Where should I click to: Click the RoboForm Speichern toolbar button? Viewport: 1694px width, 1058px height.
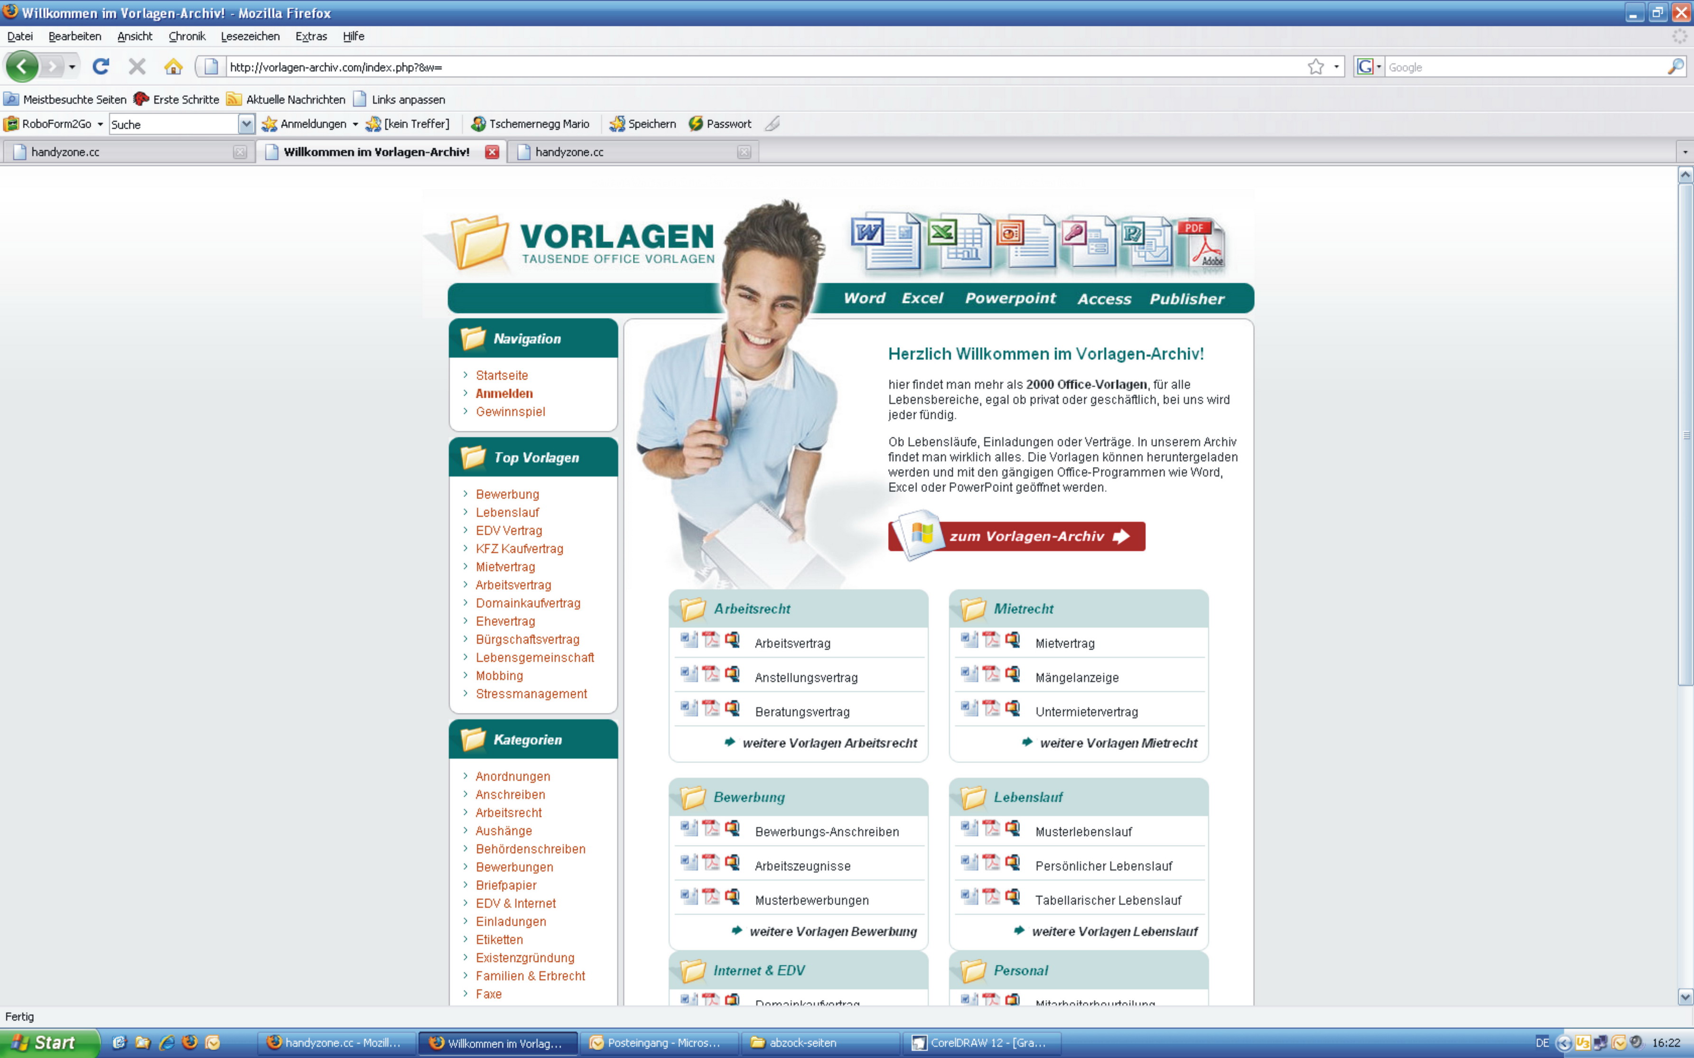coord(642,124)
